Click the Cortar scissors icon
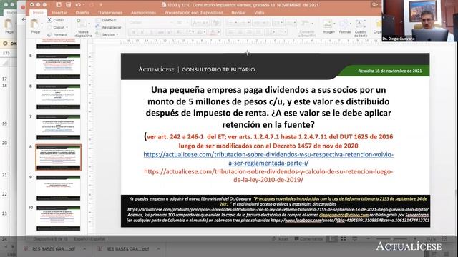The height and width of the screenshot is (257, 458). point(49,20)
